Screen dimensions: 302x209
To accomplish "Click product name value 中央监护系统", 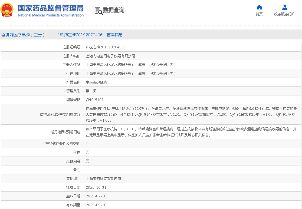I will [96, 82].
